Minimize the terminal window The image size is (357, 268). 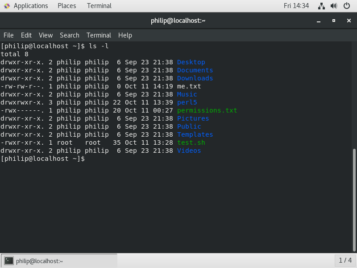pyautogui.click(x=319, y=21)
